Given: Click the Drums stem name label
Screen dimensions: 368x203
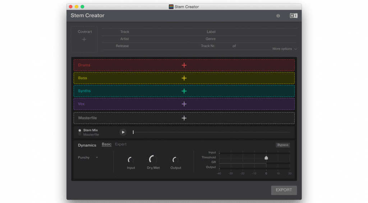Looking at the screenshot, I should pyautogui.click(x=84, y=65).
